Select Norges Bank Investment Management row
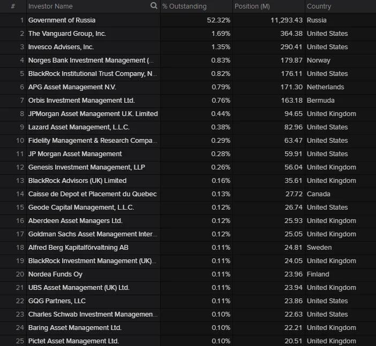The width and height of the screenshot is (376, 346). [x=91, y=60]
